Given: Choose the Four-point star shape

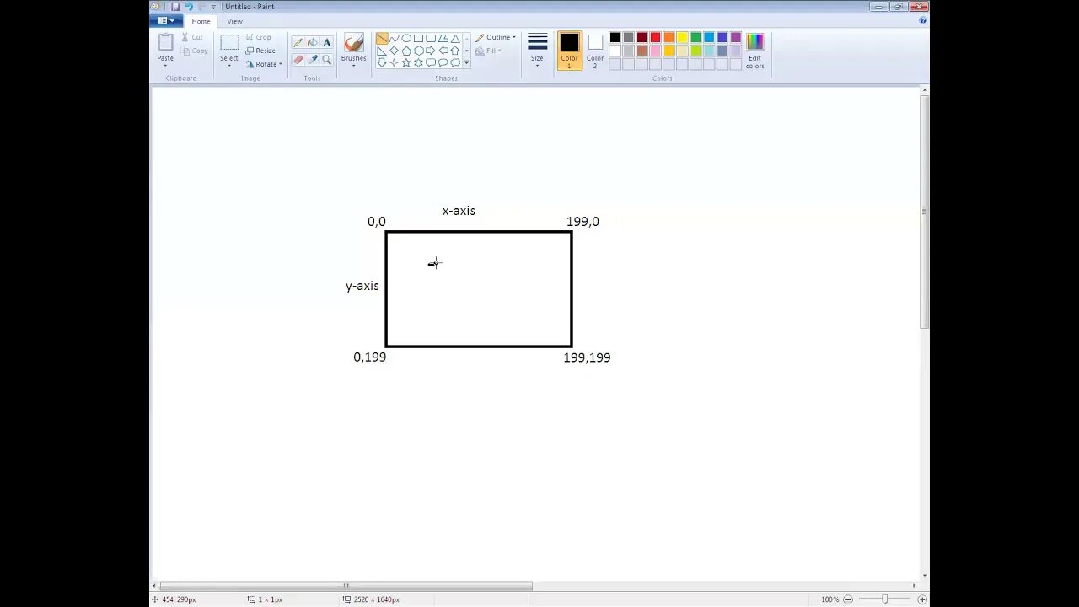Looking at the screenshot, I should click(394, 62).
